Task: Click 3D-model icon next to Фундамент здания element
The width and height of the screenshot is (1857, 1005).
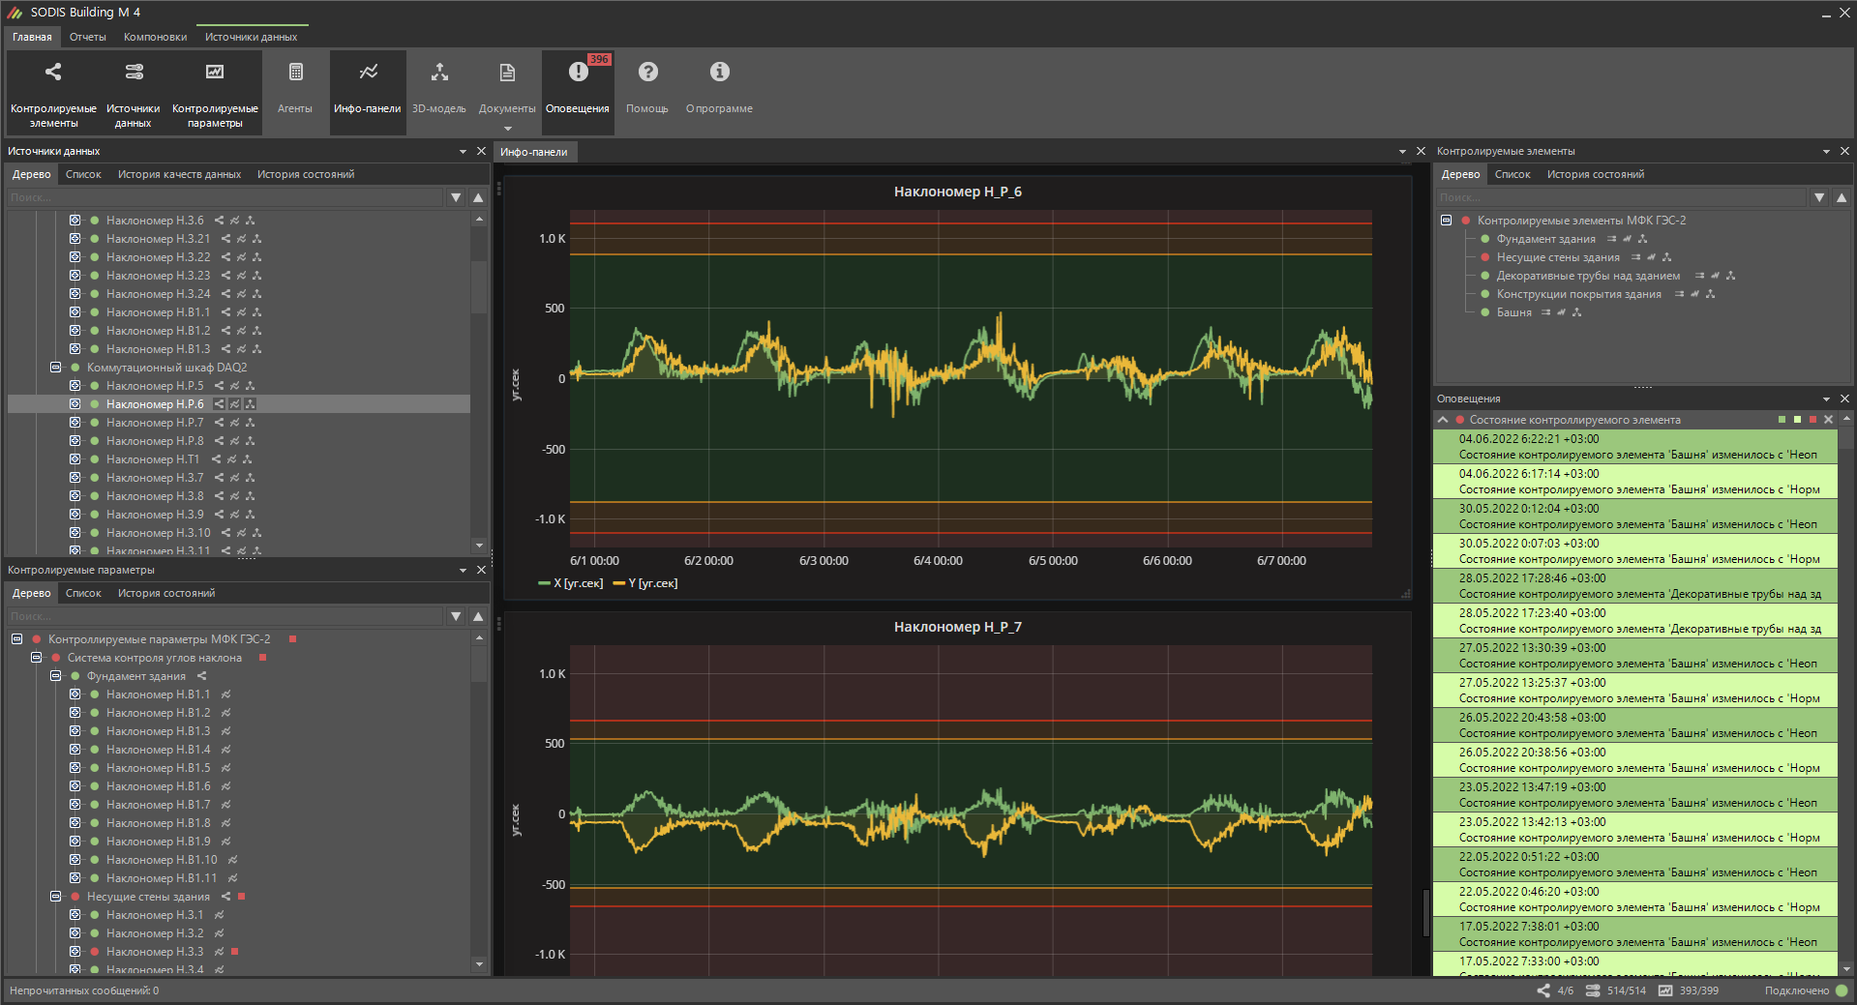Action: 1642,239
